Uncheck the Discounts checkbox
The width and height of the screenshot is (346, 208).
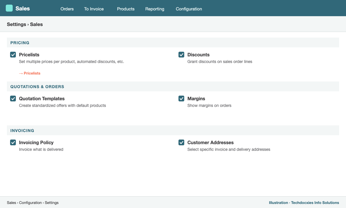click(x=181, y=55)
